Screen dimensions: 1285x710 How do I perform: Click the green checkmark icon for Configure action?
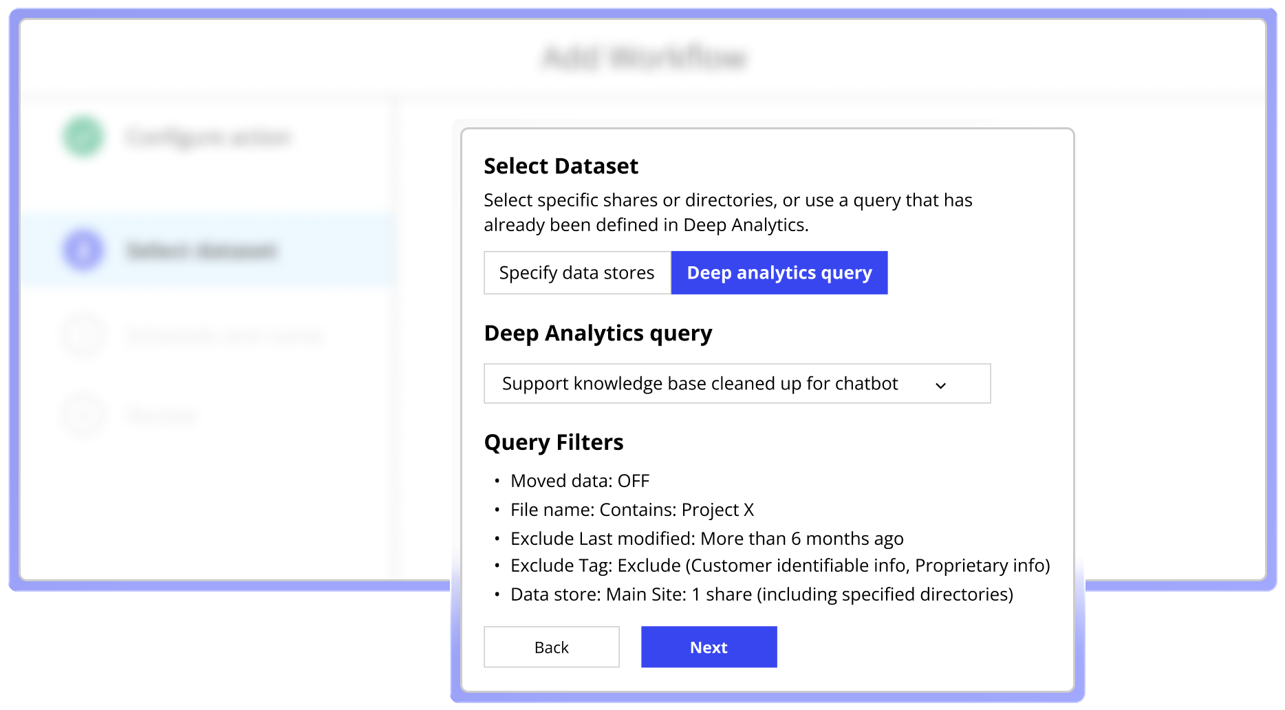click(83, 137)
